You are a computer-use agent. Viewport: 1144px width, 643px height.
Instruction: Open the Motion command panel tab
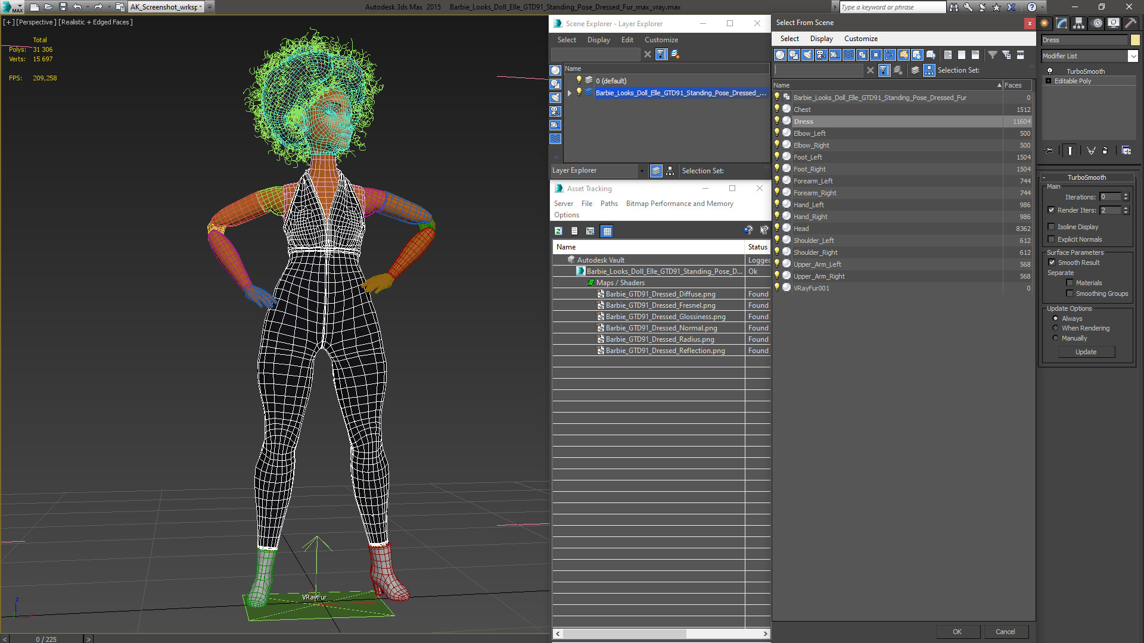[x=1097, y=23]
